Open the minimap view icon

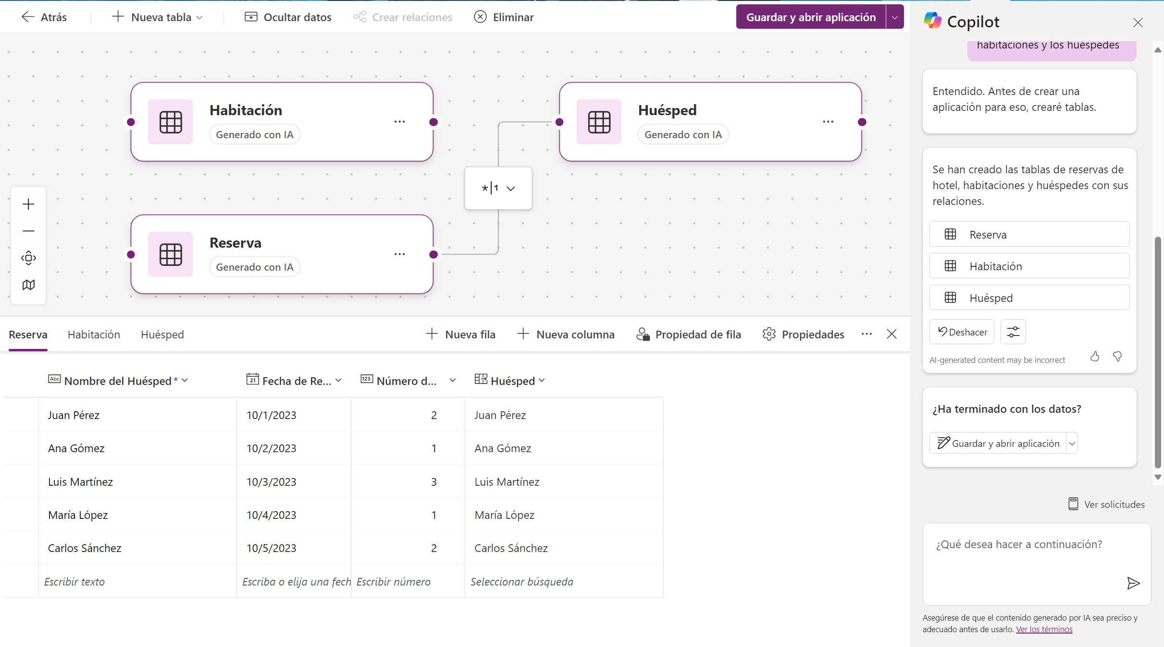[28, 285]
